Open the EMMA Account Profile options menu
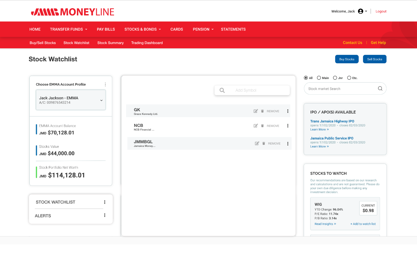Viewport: 417px width, 261px height. click(105, 84)
